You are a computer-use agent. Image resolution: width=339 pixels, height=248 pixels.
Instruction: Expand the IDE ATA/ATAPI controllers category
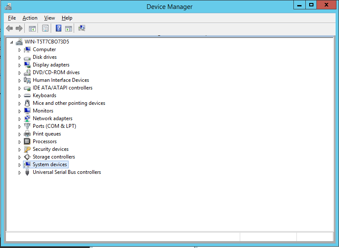pos(20,88)
